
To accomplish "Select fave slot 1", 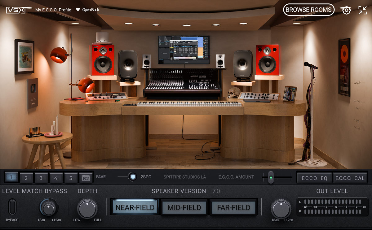I will 11,177.
